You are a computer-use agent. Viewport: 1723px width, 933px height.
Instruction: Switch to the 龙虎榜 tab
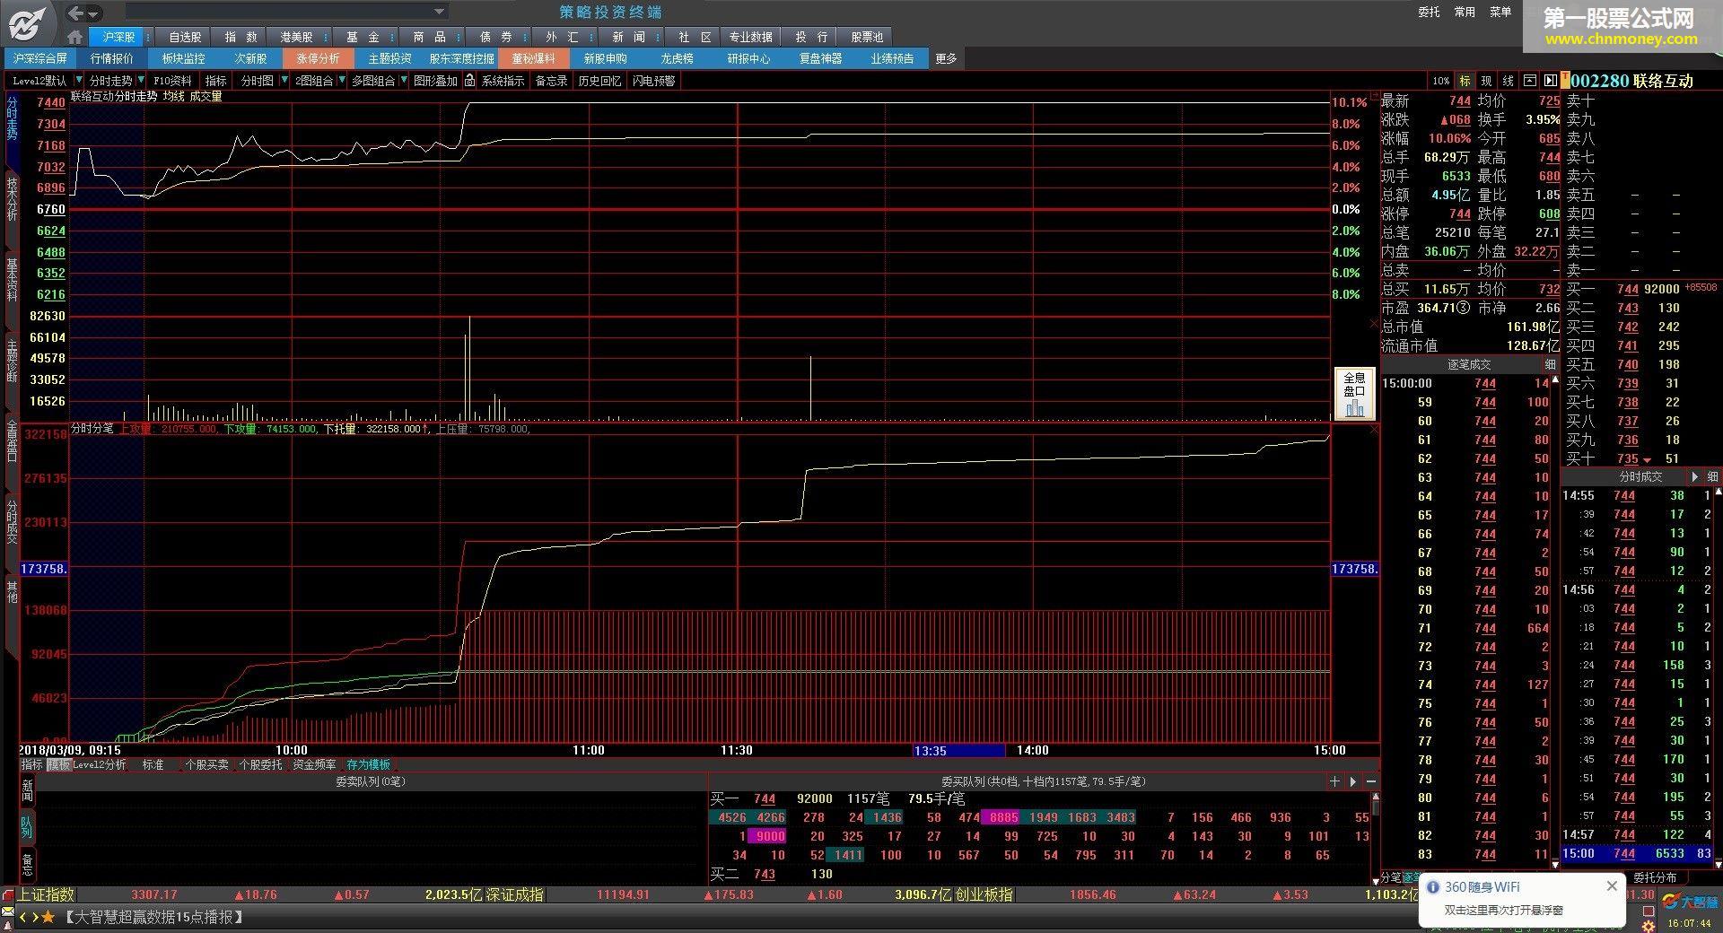(x=677, y=58)
